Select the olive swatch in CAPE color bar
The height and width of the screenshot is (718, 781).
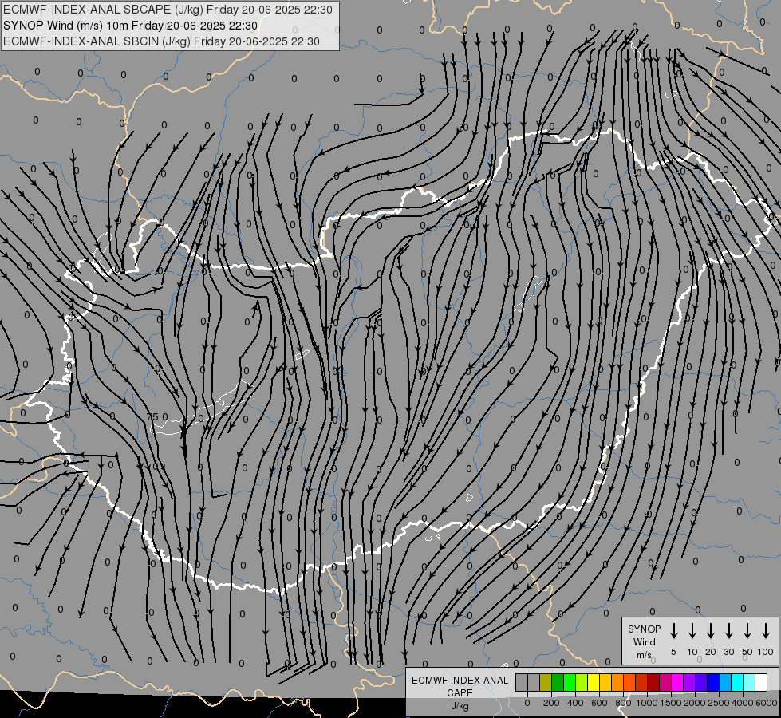(546, 682)
